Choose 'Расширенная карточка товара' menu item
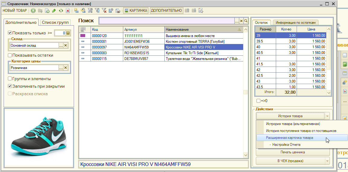This screenshot has height=172, width=348. coord(302,138)
